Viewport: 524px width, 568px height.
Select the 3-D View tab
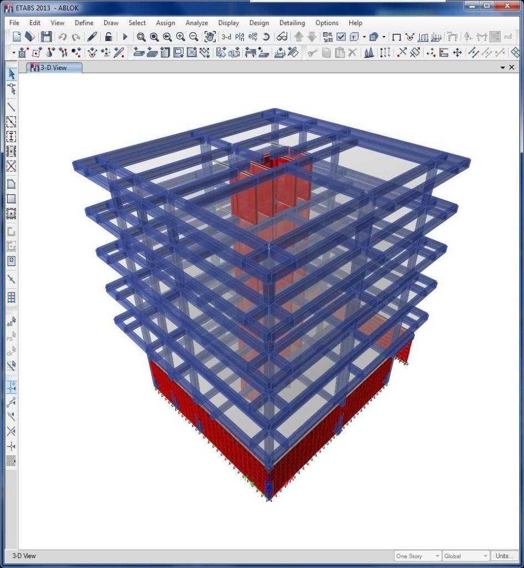(54, 67)
